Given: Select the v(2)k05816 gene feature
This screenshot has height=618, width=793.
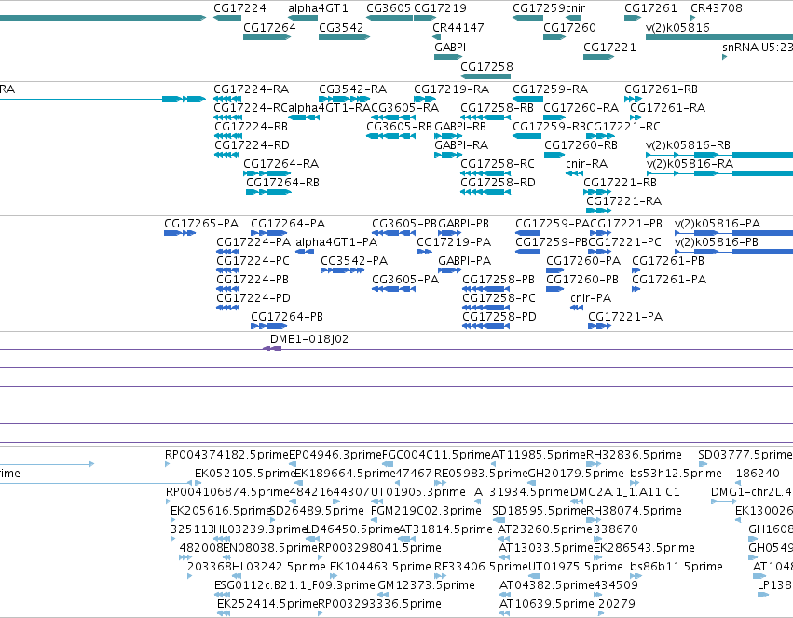Looking at the screenshot, I should pyautogui.click(x=719, y=37).
